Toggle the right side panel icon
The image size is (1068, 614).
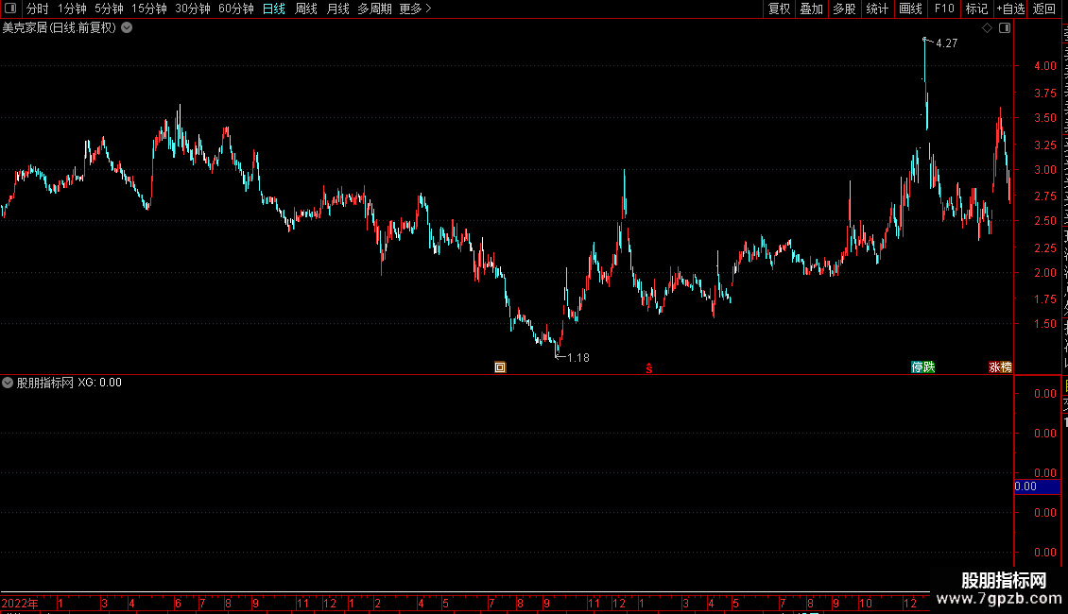[x=1005, y=28]
